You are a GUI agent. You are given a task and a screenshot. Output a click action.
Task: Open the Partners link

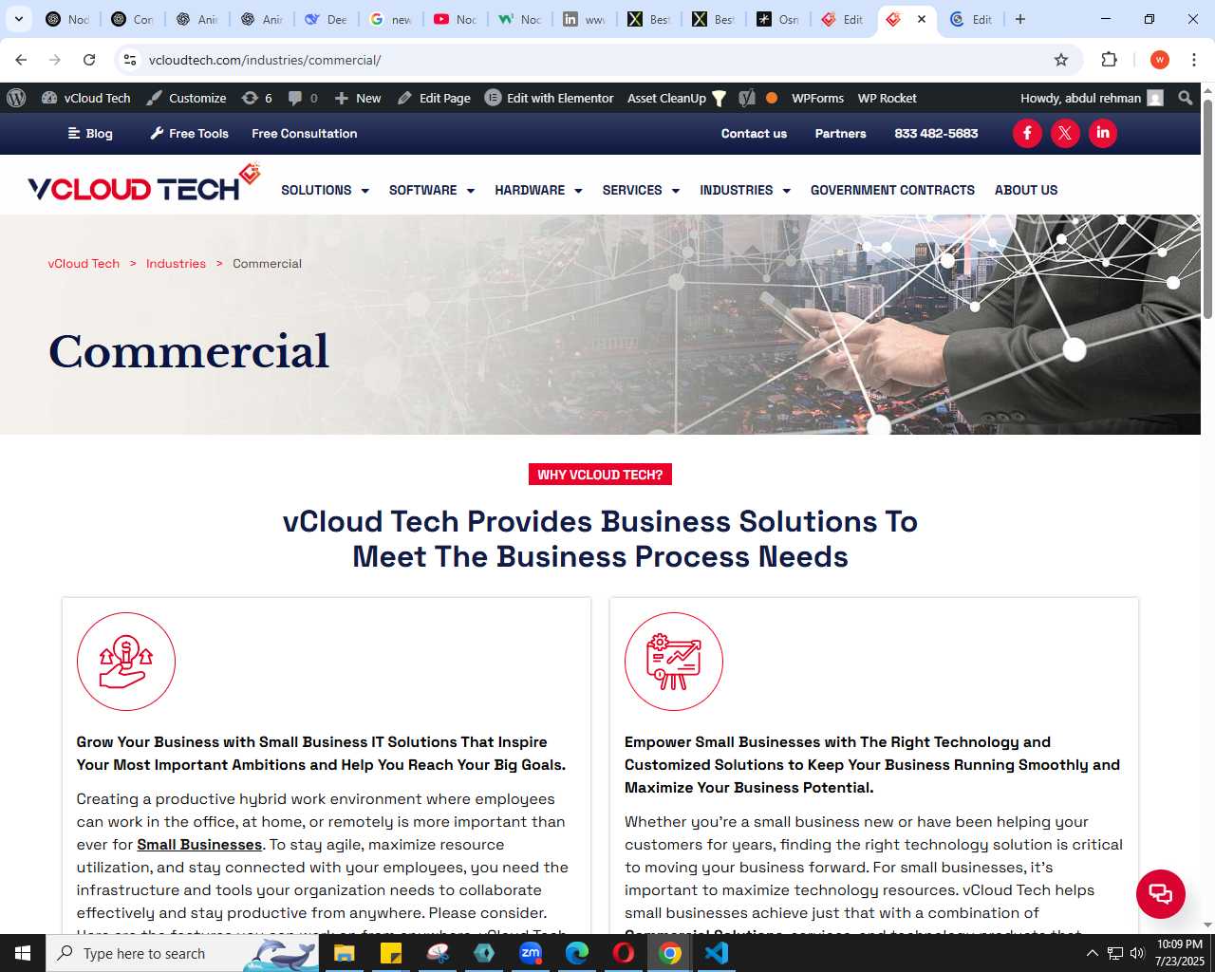tap(840, 134)
